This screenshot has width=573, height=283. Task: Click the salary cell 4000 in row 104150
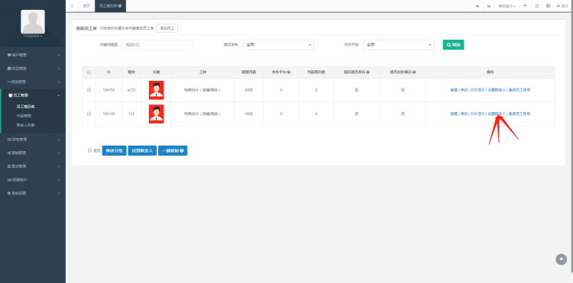pyautogui.click(x=248, y=90)
